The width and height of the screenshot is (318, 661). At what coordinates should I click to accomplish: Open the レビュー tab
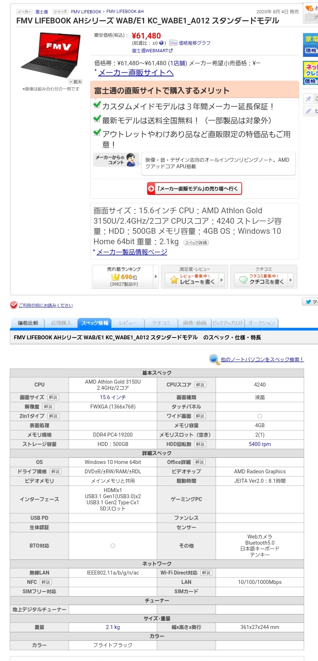pyautogui.click(x=128, y=323)
